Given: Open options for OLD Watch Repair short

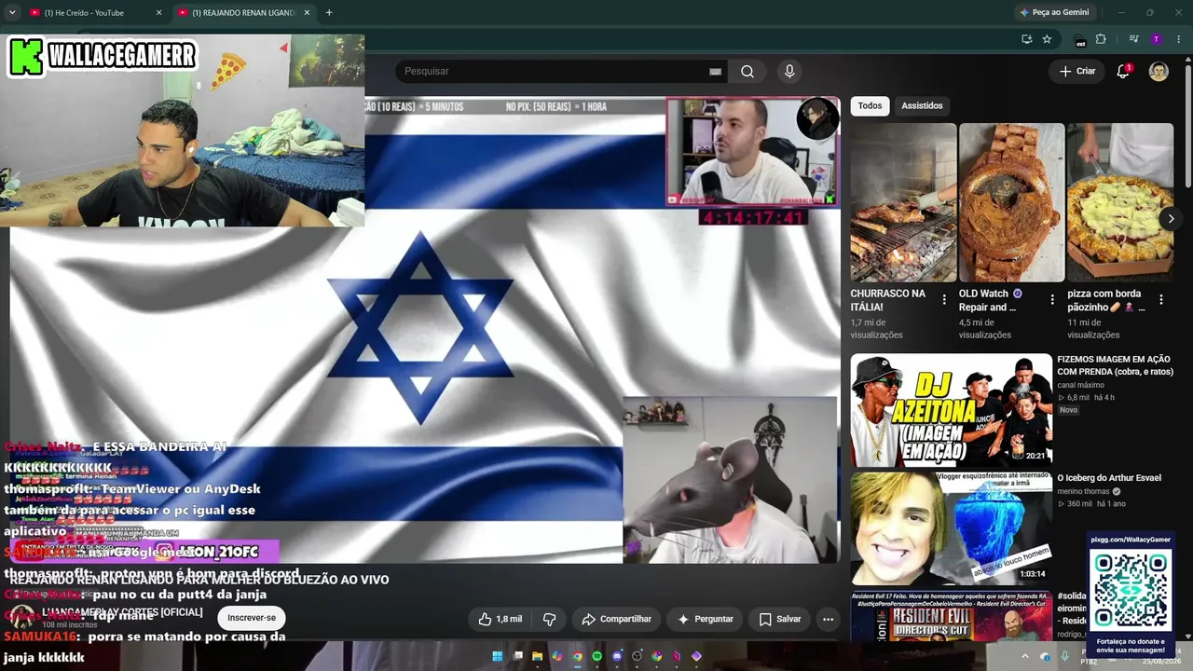Looking at the screenshot, I should 1052,300.
